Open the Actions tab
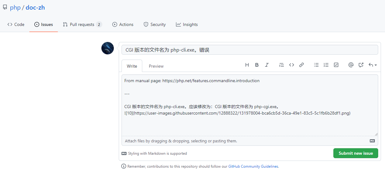The width and height of the screenshot is (385, 172). [x=123, y=24]
